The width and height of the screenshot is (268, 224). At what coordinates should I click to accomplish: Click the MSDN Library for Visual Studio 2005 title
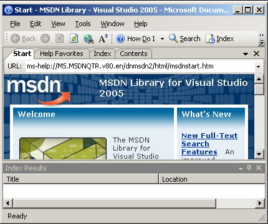pyautogui.click(x=173, y=88)
